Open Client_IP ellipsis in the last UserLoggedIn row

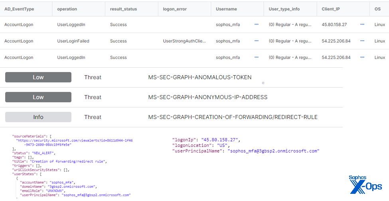(362, 57)
